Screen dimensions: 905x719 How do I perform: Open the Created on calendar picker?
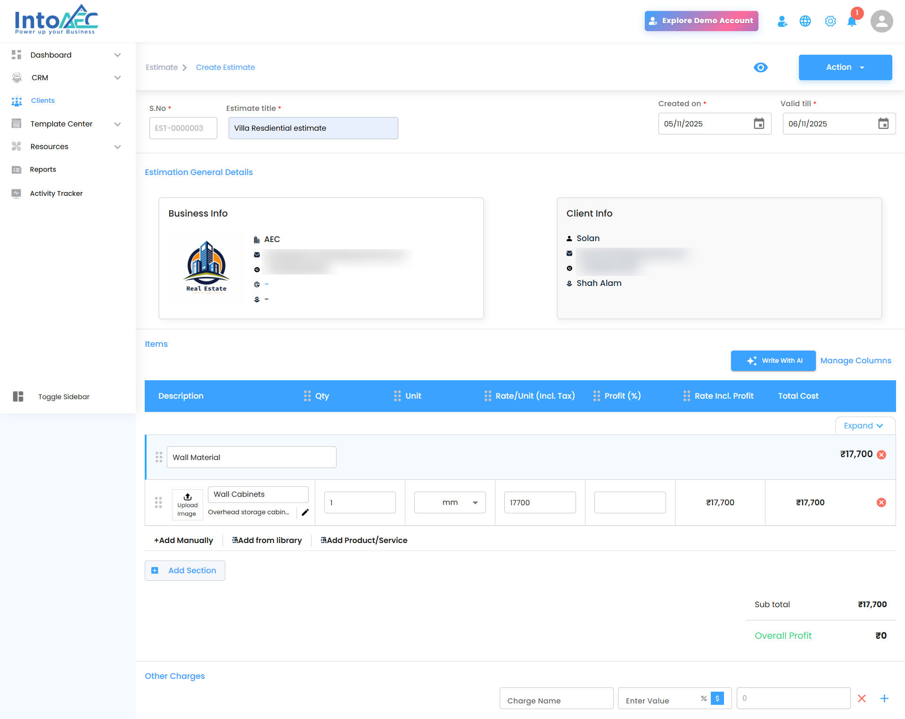click(x=758, y=124)
